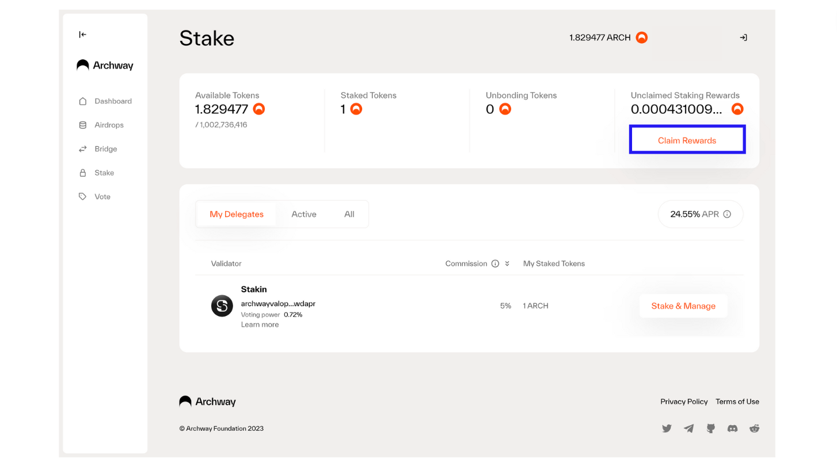
Task: Click the Commission info icon
Action: tap(495, 263)
